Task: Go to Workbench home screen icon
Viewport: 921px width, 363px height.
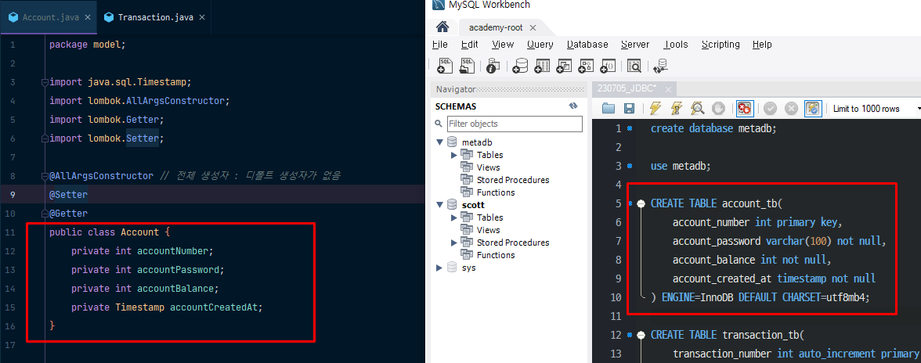Action: tap(443, 27)
